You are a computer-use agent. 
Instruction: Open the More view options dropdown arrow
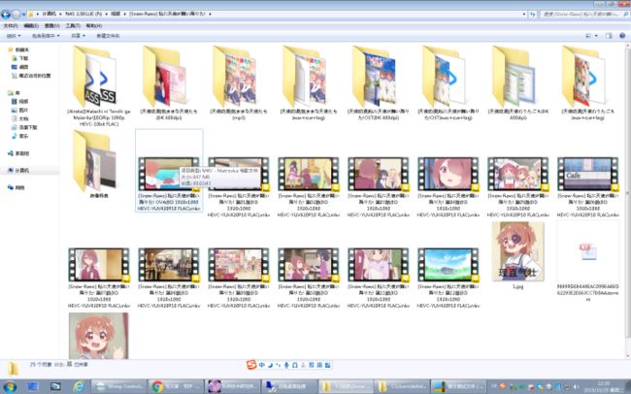click(x=596, y=36)
